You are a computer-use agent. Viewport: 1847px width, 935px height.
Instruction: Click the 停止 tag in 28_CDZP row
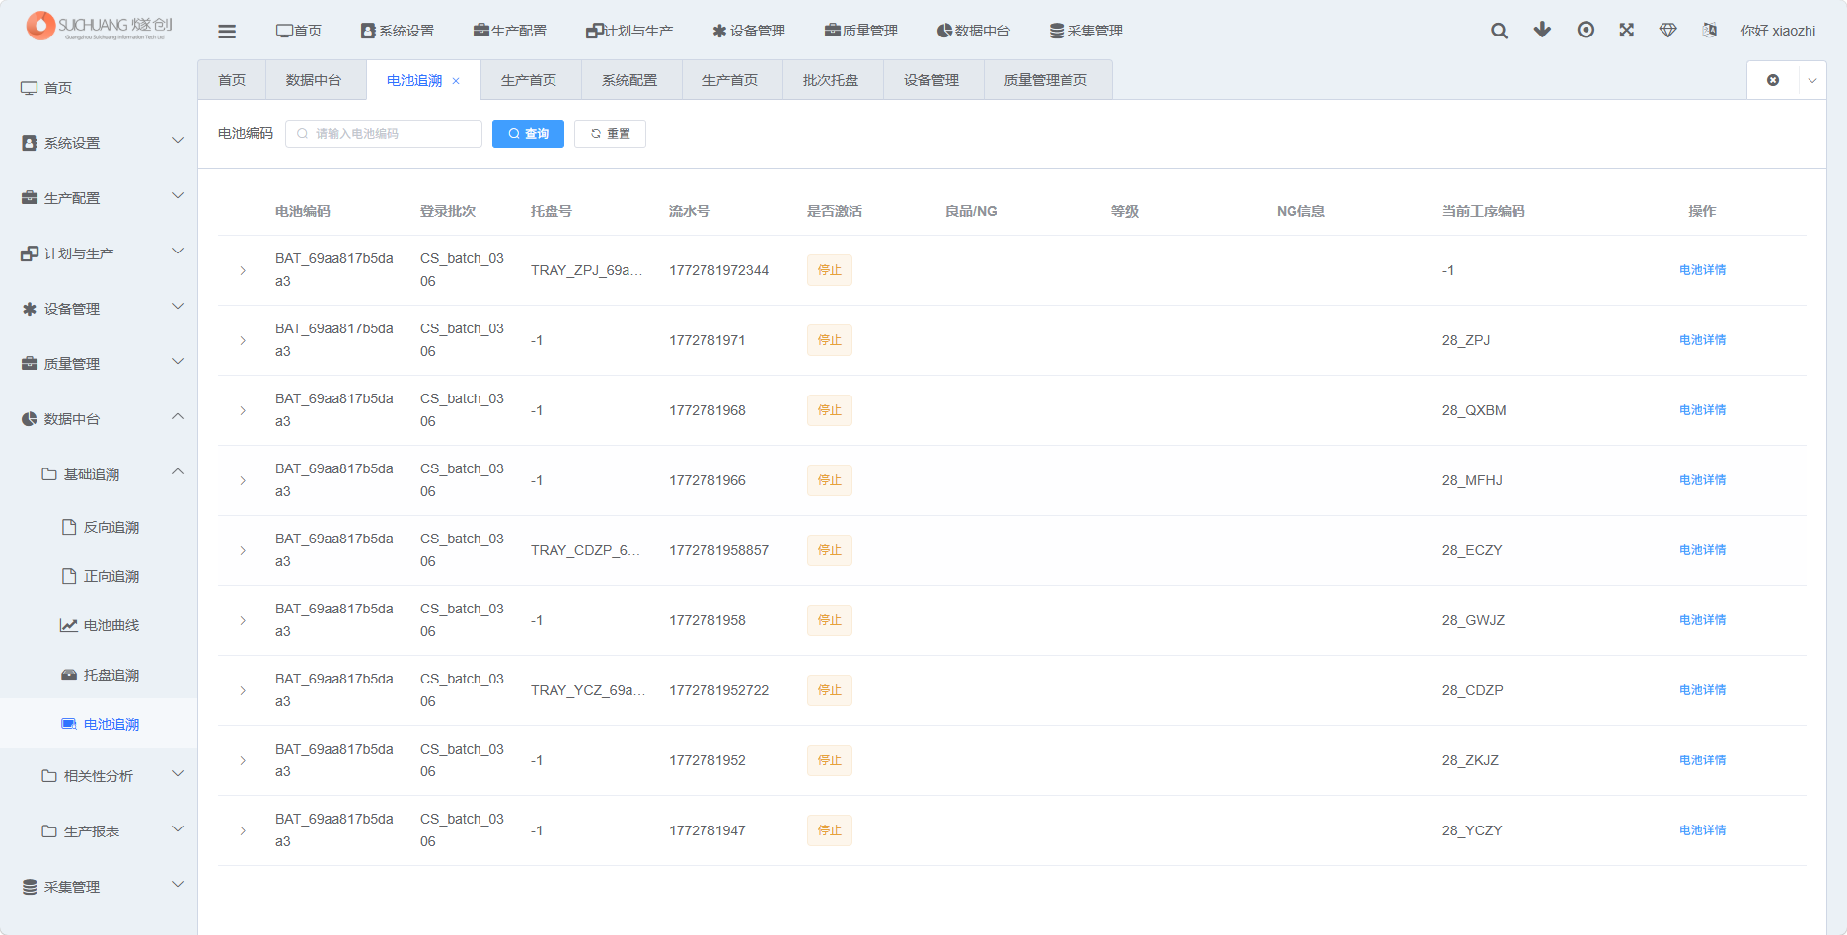click(830, 690)
